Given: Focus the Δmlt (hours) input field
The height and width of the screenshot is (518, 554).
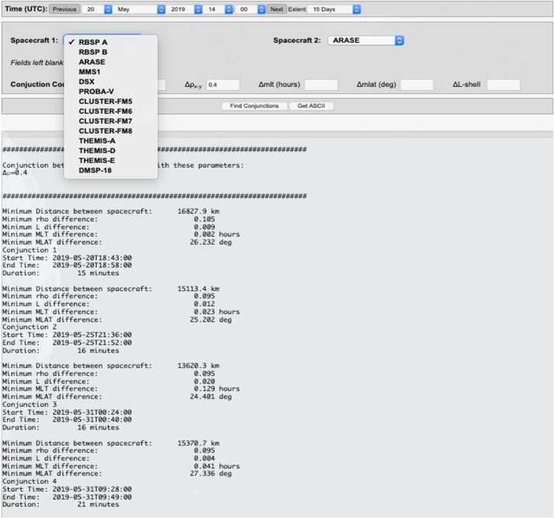Looking at the screenshot, I should [320, 85].
